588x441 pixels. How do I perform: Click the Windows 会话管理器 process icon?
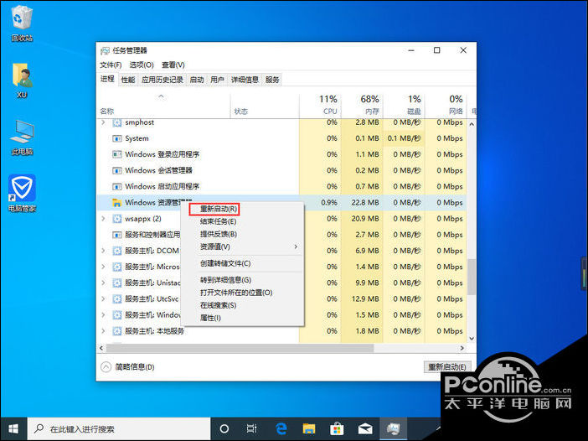point(117,170)
